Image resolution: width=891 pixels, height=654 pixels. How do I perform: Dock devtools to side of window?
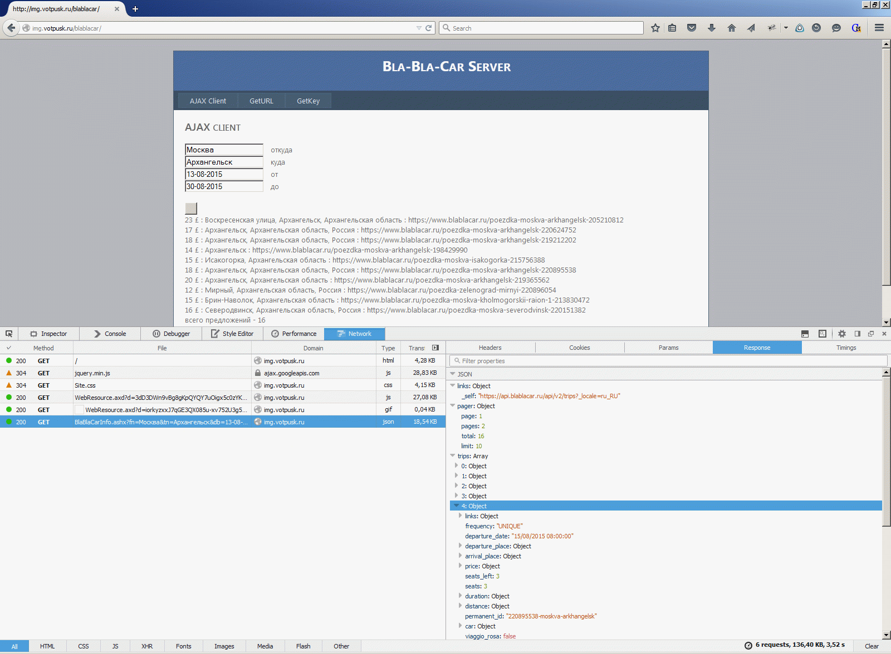click(x=858, y=334)
